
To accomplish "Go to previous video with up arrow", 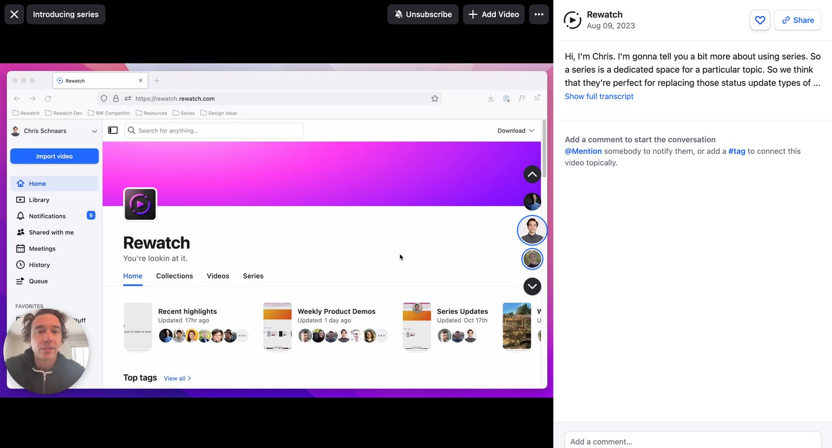I will click(x=532, y=174).
